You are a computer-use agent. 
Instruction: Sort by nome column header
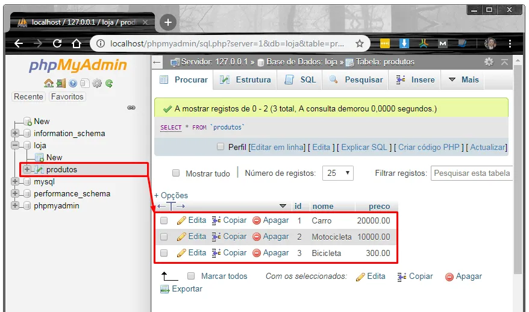(323, 206)
